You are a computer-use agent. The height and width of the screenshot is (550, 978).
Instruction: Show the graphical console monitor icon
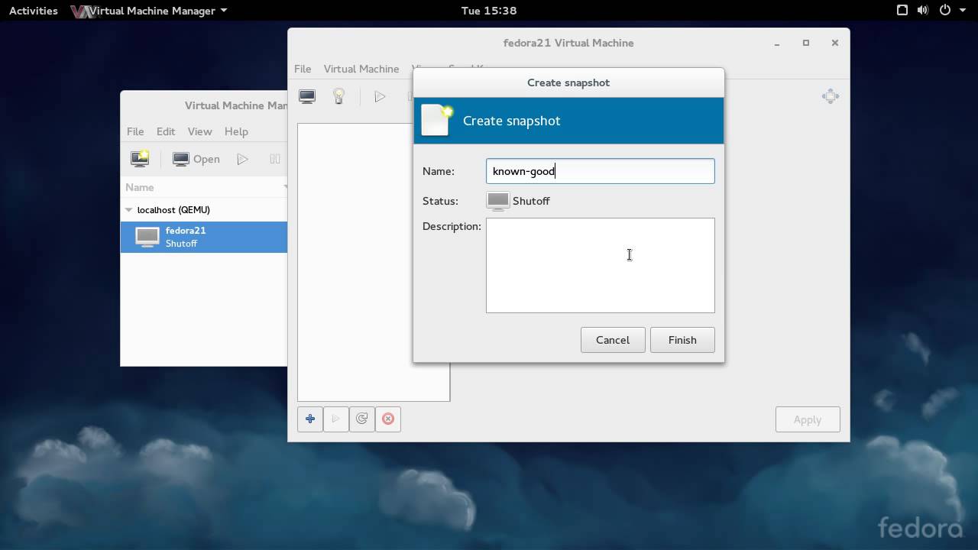[307, 96]
